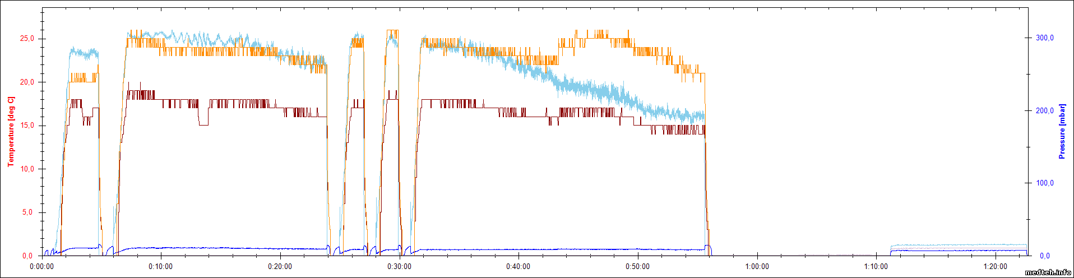
Task: Click the 25,0 temperature tick label
Action: pos(27,39)
